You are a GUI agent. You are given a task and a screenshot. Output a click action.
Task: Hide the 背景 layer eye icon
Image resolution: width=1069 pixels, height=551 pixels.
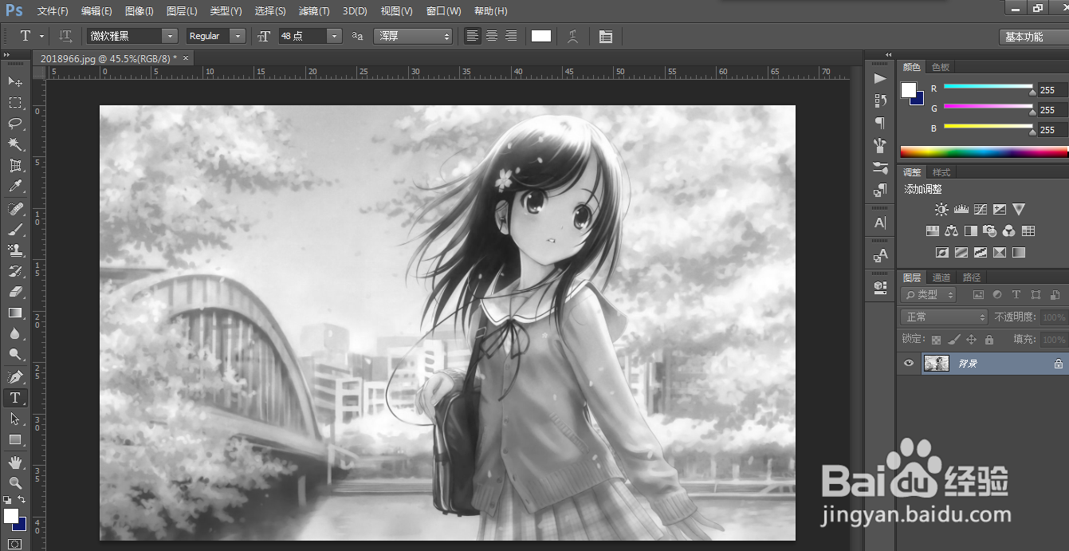pos(908,364)
